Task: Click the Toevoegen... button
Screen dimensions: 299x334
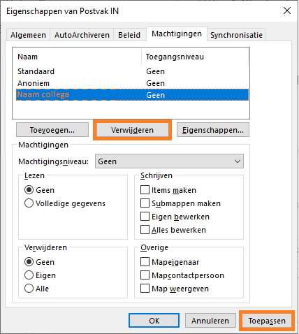Action: [x=52, y=130]
